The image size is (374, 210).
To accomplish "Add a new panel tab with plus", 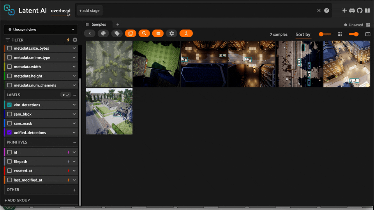I will click(118, 24).
